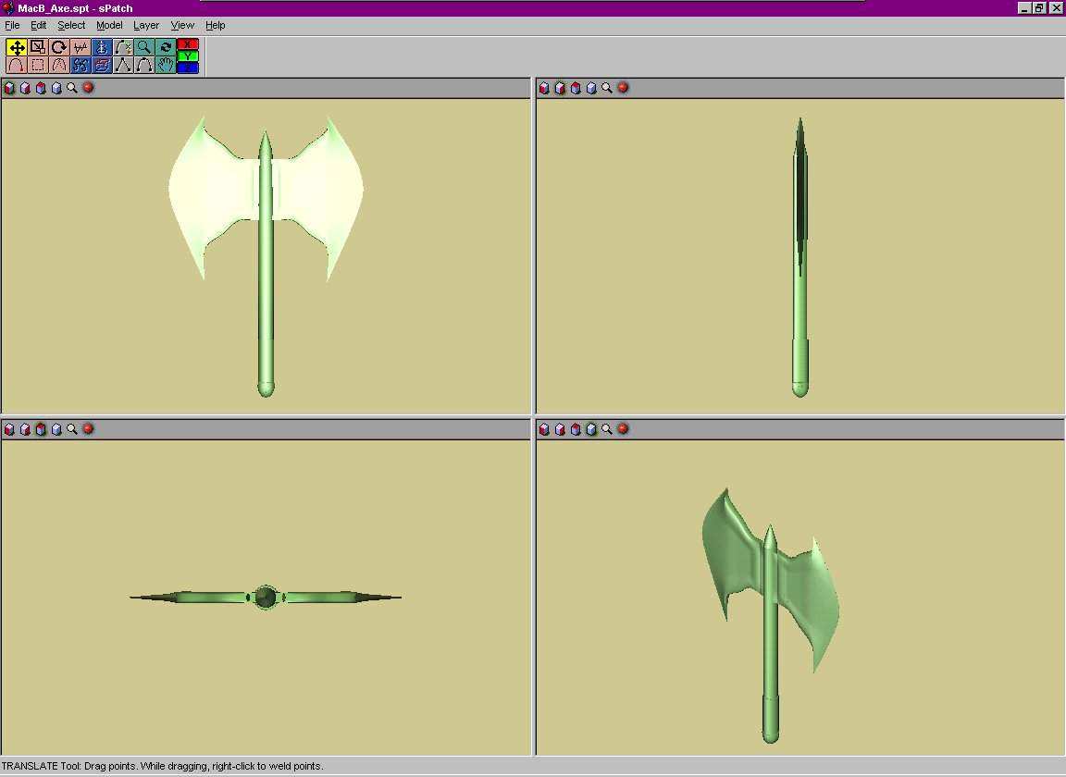Open the Select menu
The height and width of the screenshot is (777, 1066).
point(71,25)
